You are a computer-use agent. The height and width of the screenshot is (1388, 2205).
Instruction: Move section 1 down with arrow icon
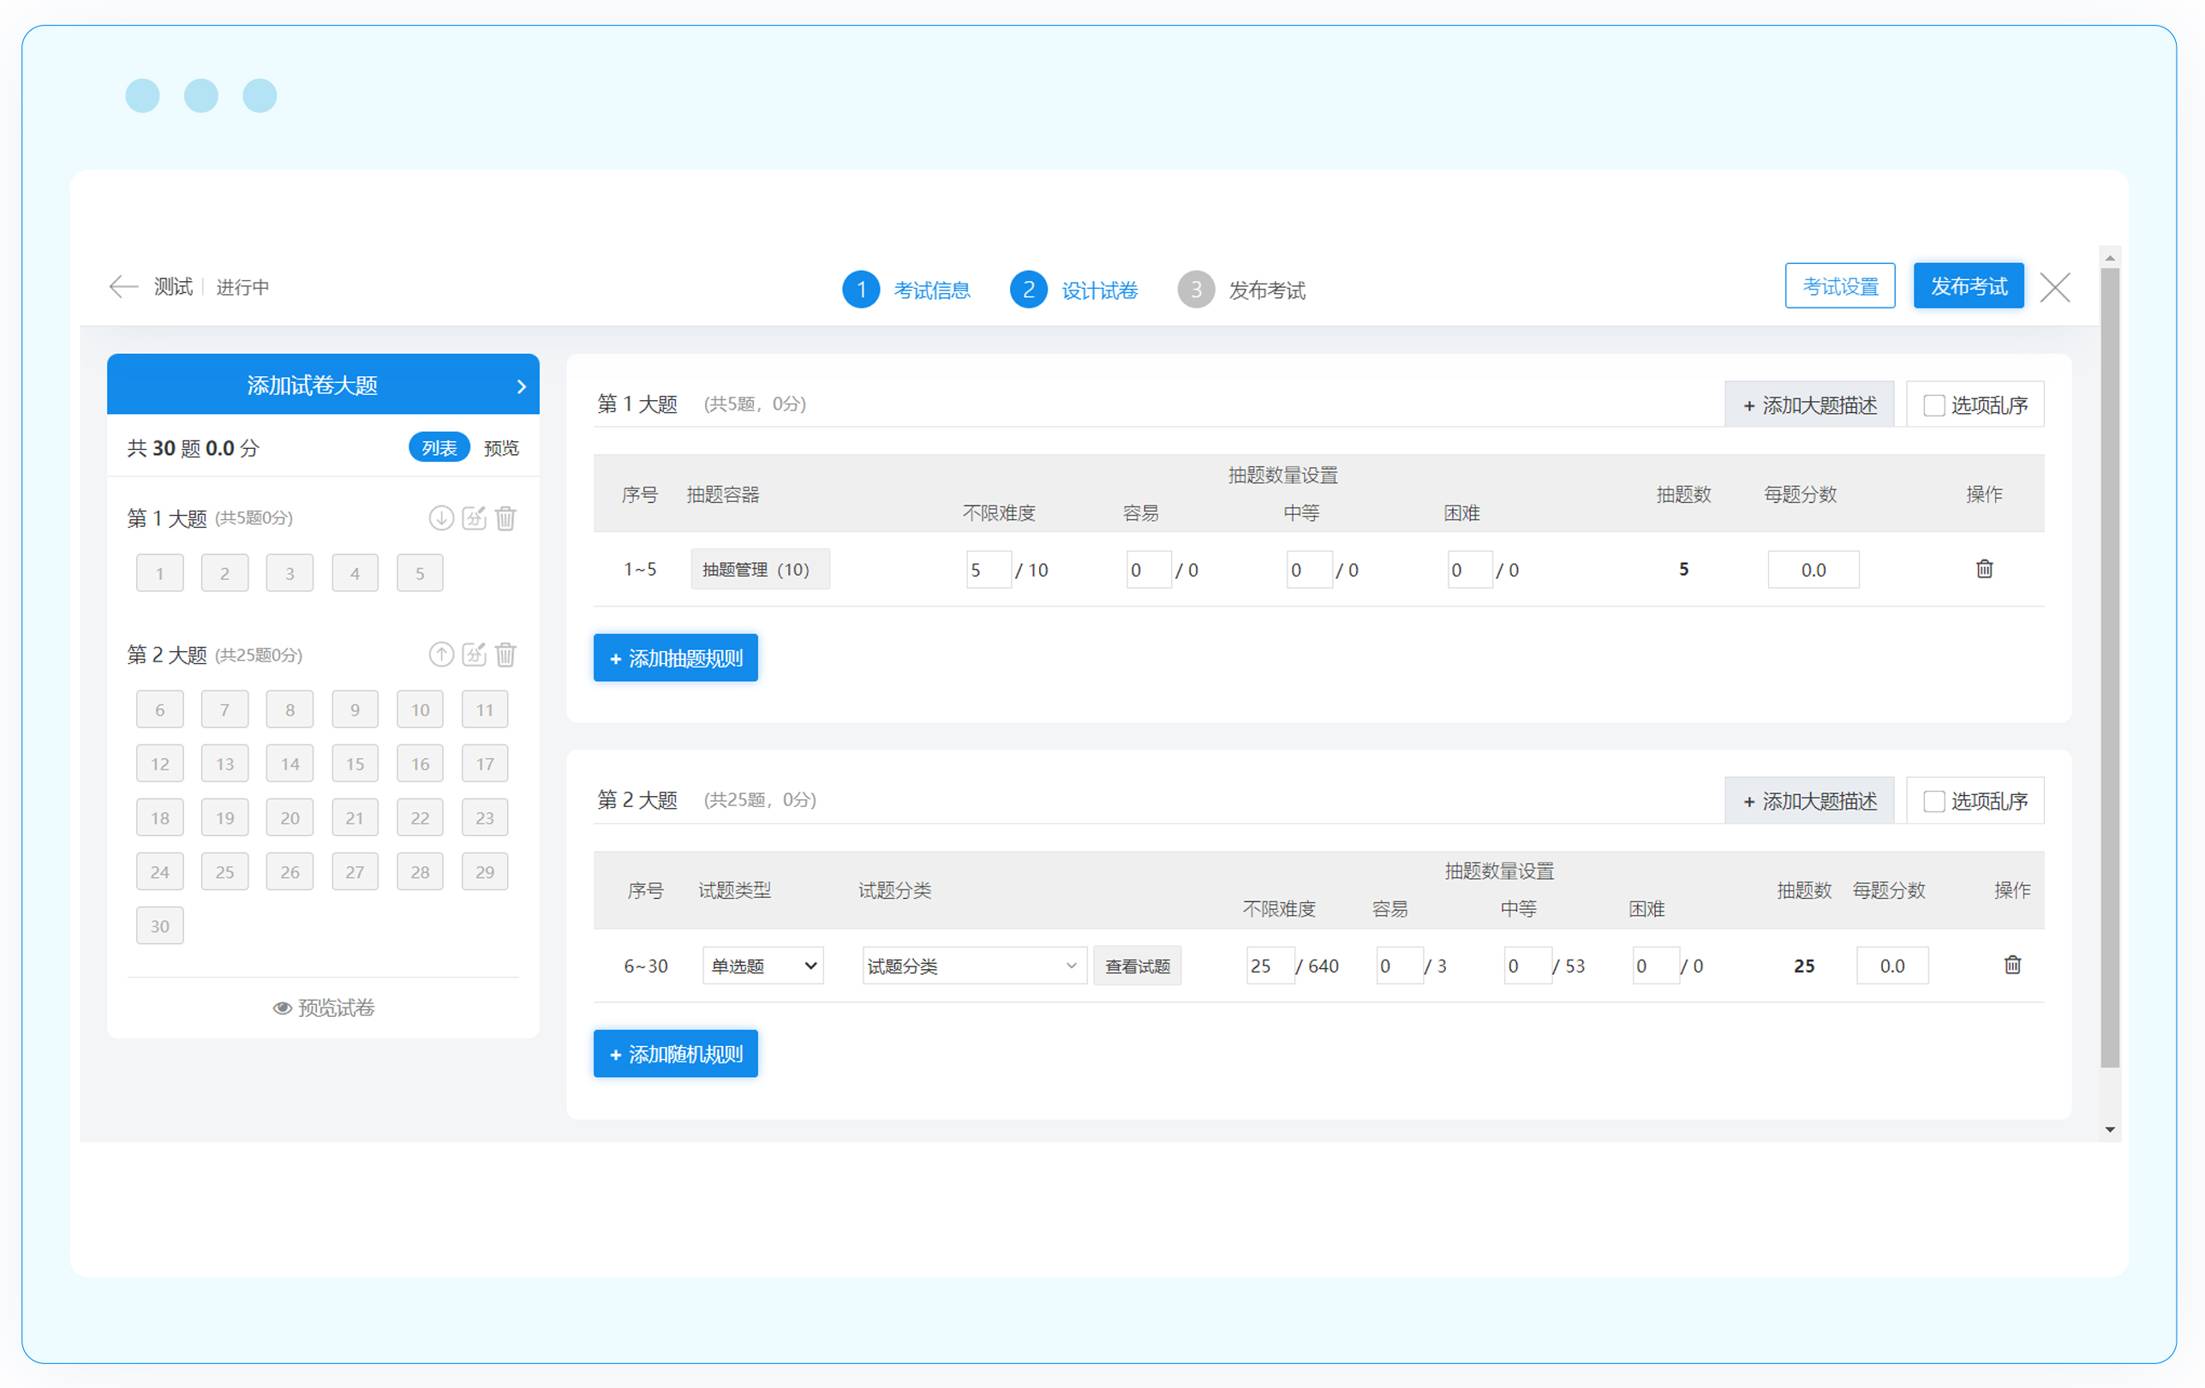441,518
